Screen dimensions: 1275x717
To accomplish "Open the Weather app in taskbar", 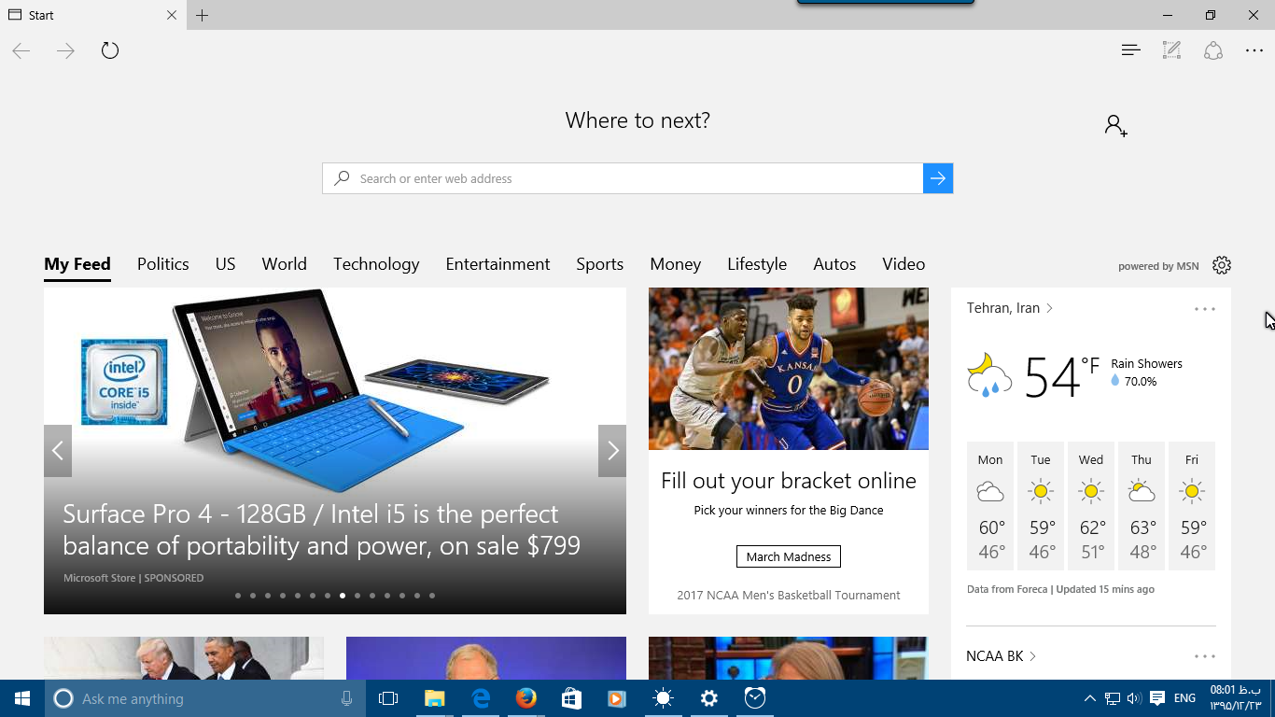I will tap(663, 698).
